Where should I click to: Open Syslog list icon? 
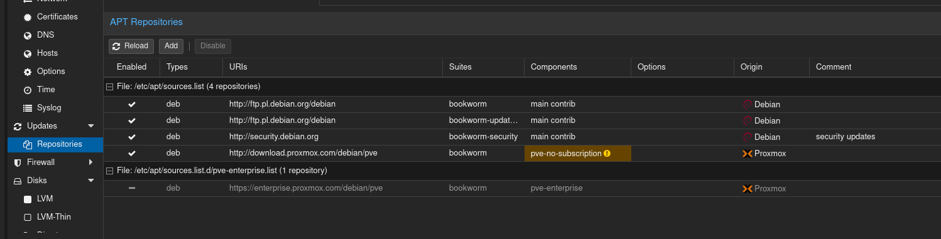point(28,108)
